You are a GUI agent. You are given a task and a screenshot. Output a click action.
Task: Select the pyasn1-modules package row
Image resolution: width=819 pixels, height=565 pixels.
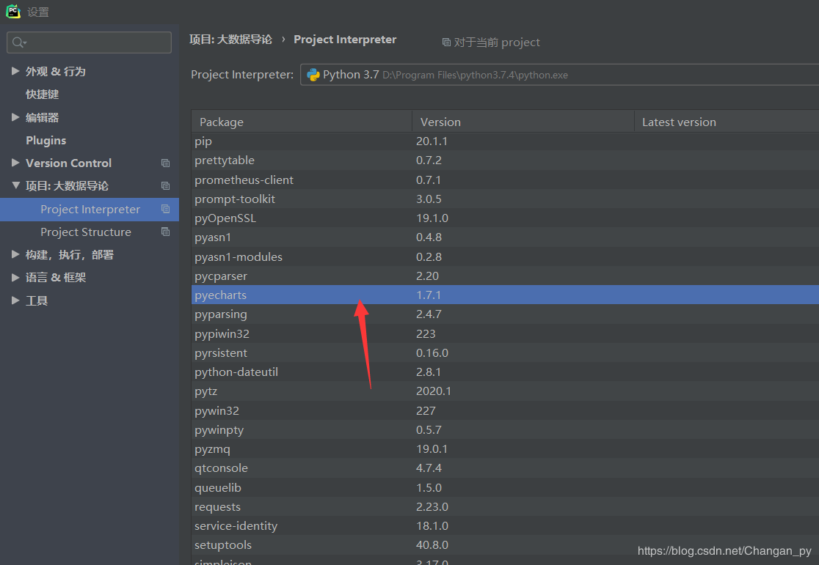tap(505, 256)
